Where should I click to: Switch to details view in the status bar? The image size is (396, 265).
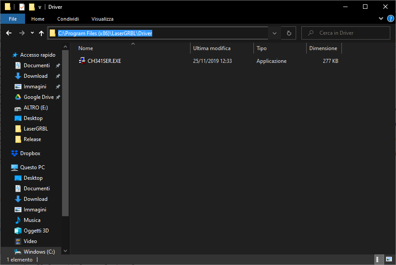coord(379,260)
